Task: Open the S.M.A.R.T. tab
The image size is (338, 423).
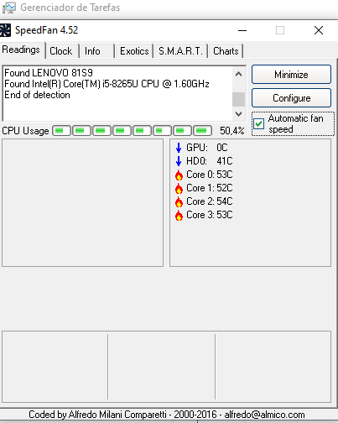Action: (x=180, y=51)
